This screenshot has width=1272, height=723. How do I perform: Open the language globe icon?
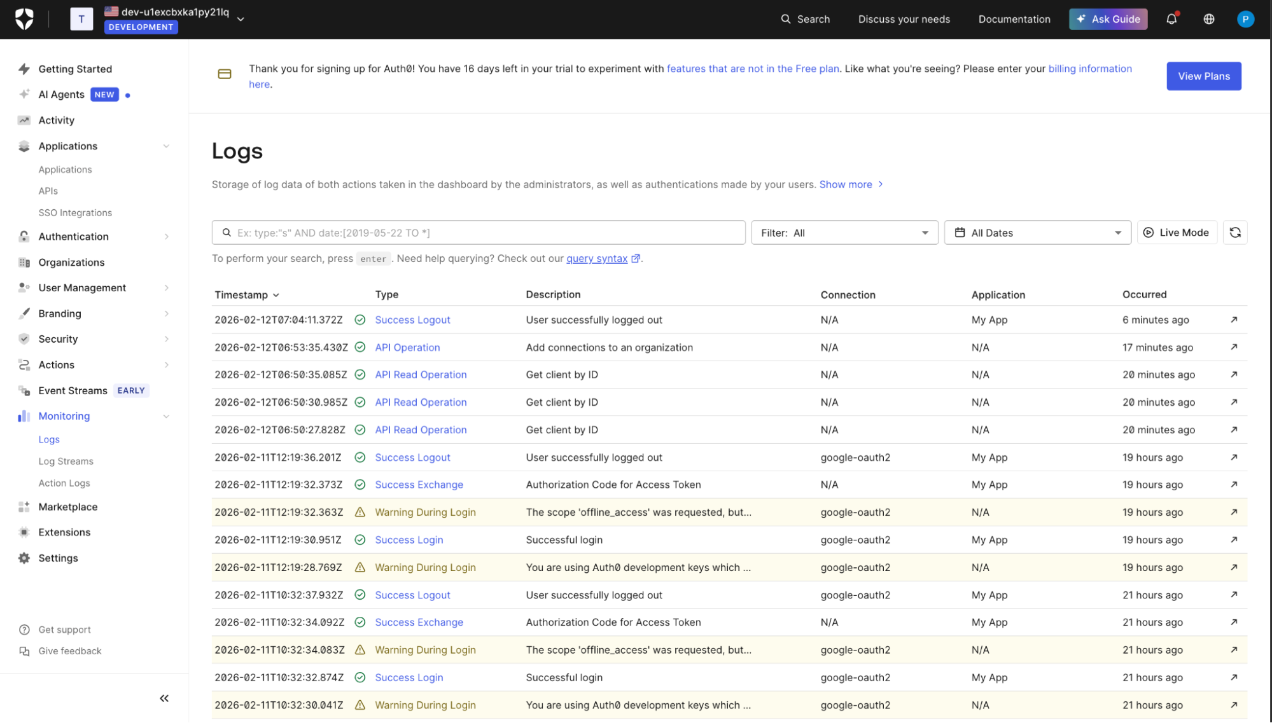1209,19
